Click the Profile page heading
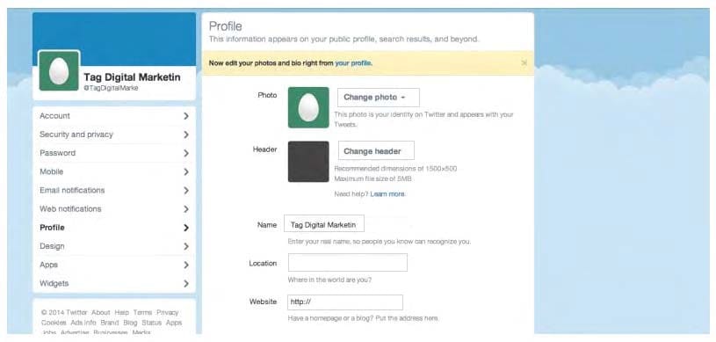Viewport: 716px width, 342px height. pyautogui.click(x=226, y=26)
